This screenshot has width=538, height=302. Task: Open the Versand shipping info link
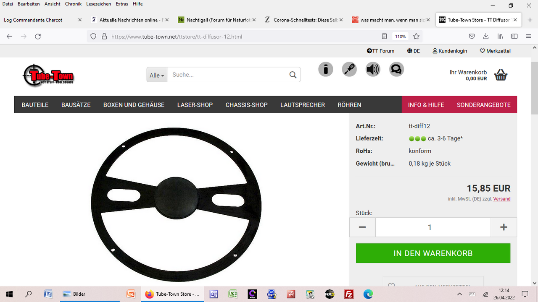coord(502,199)
